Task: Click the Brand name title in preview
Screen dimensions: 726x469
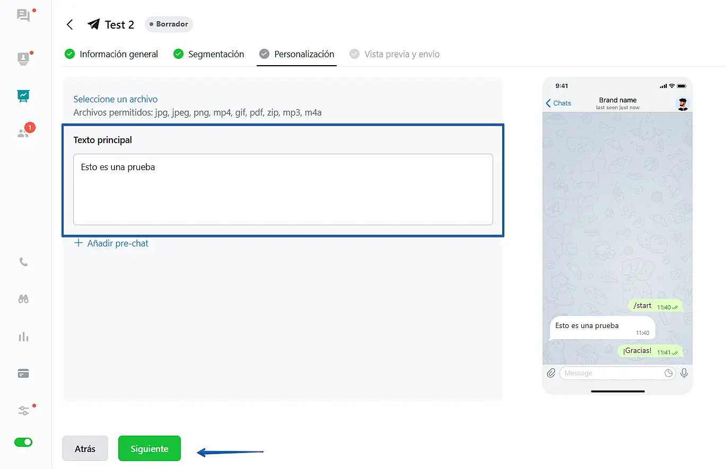Action: (618, 100)
